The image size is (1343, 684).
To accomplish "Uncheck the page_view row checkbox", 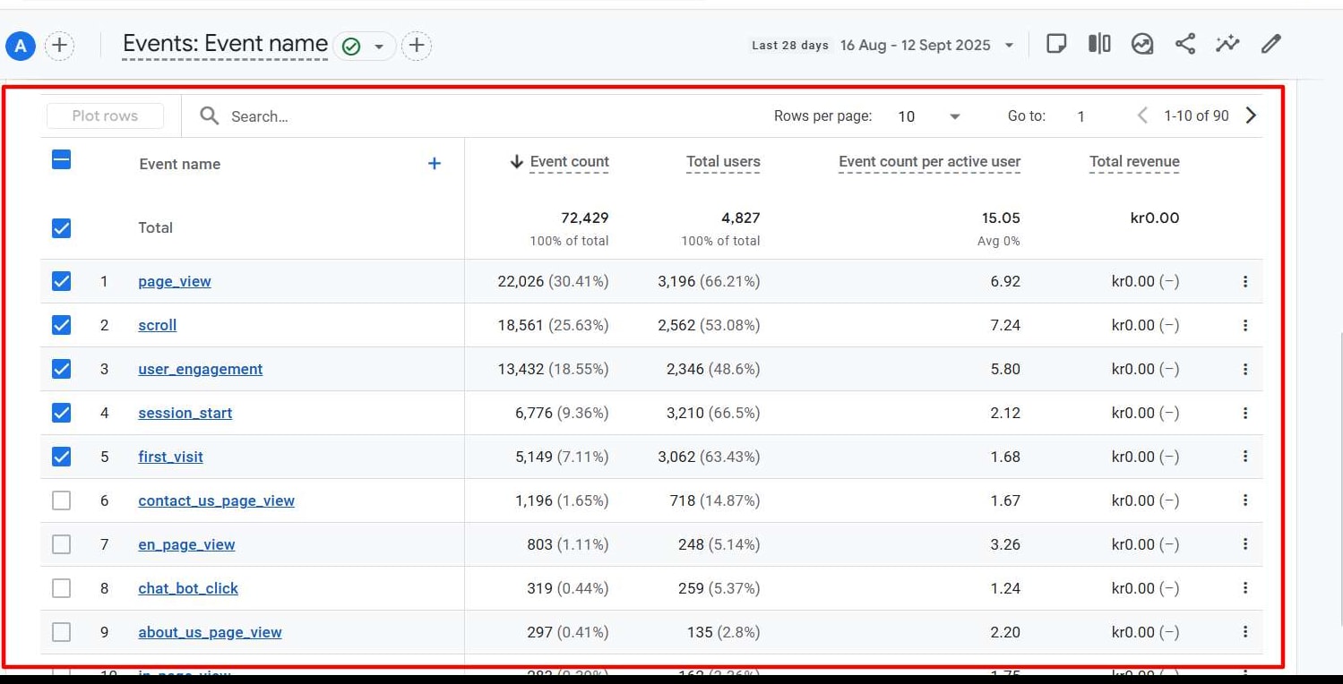I will [61, 281].
